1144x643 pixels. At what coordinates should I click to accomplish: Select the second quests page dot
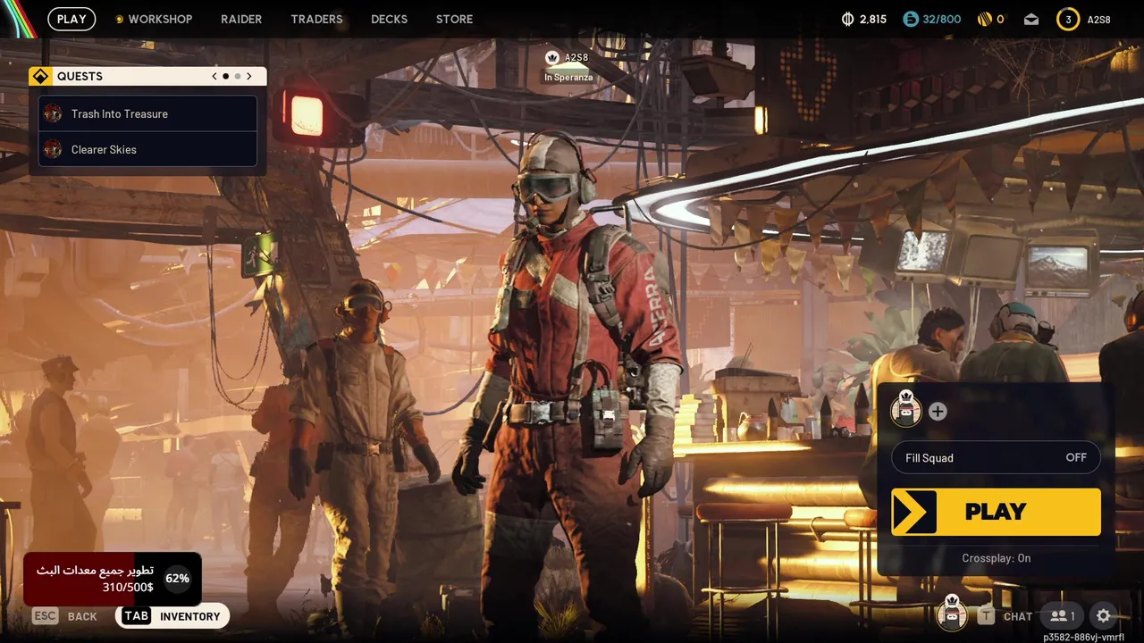click(x=237, y=77)
